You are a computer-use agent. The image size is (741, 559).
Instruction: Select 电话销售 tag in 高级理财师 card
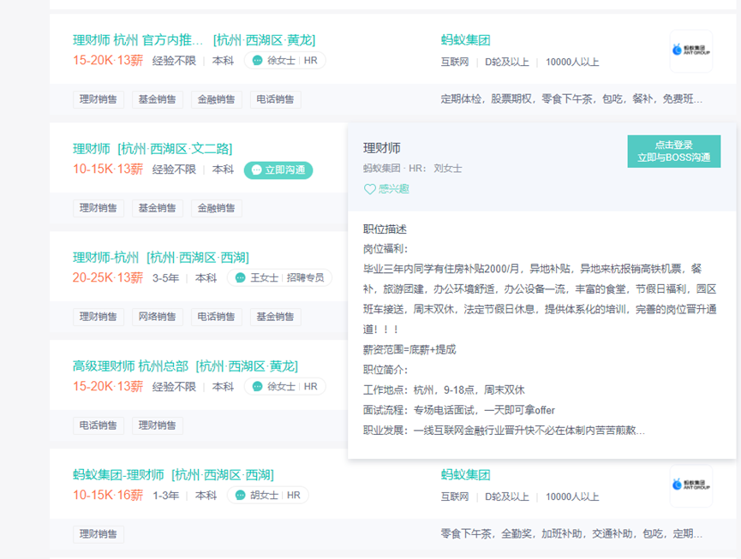99,425
